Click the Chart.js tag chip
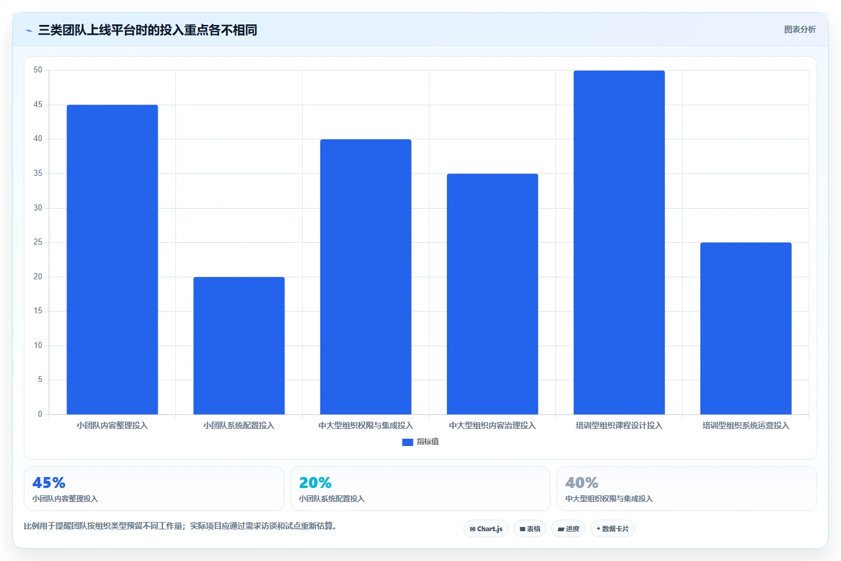 (486, 529)
